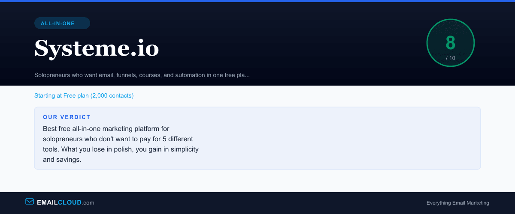Expand the truncated Solopreneurs description text

142,75
